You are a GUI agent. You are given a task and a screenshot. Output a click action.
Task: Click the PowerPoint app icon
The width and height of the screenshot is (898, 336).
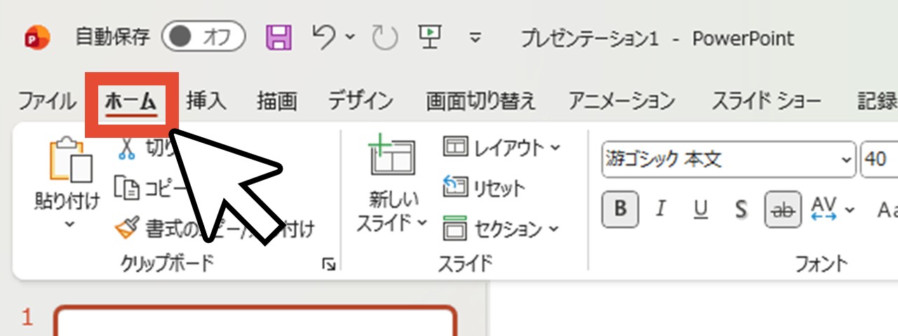tap(36, 38)
